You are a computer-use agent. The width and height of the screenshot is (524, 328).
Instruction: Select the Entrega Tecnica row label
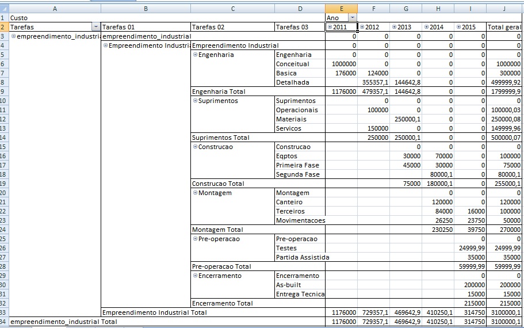click(x=300, y=294)
